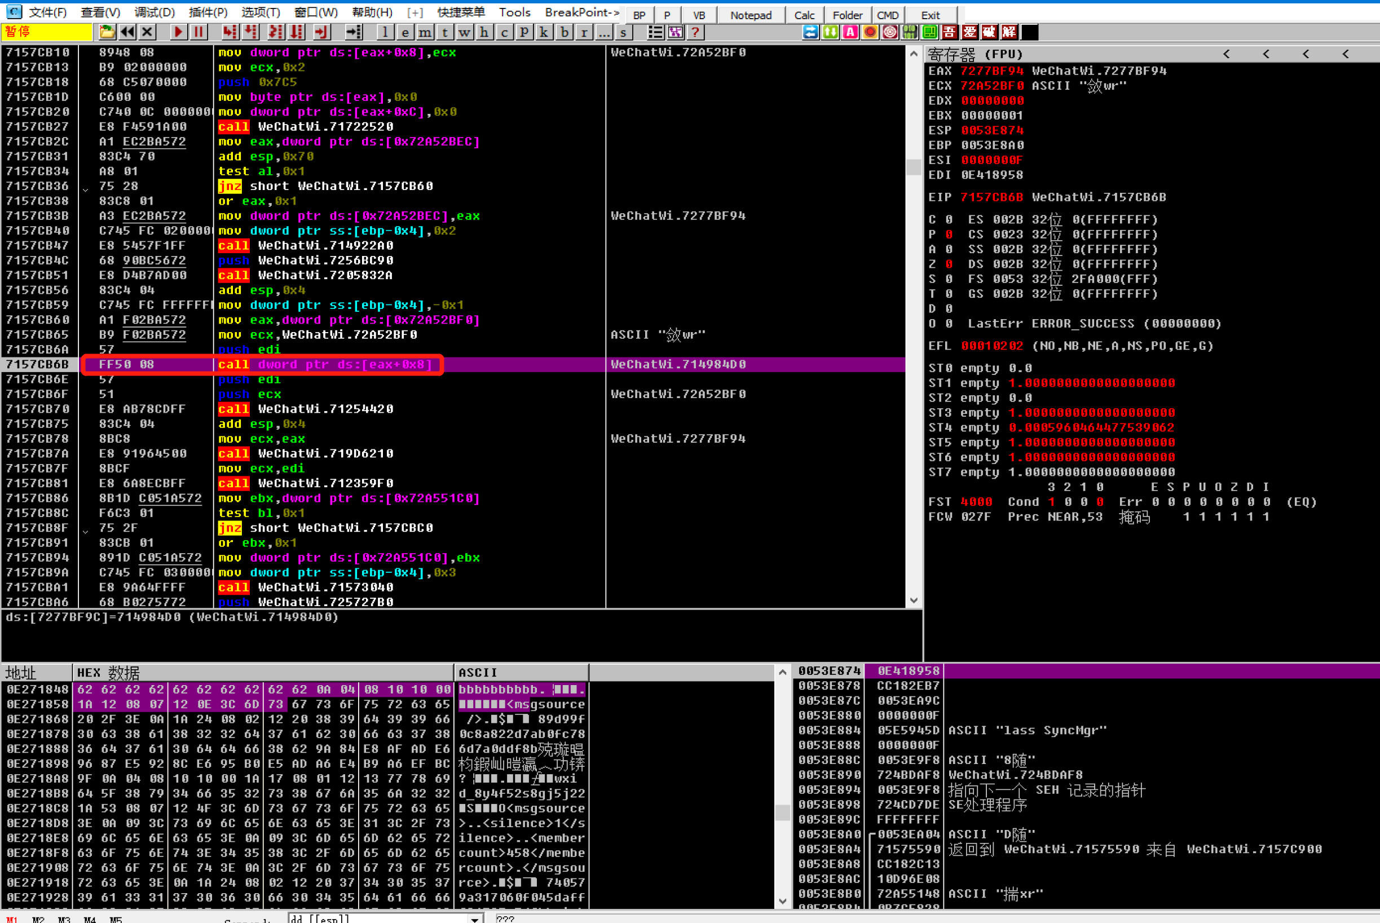Select jnz short WeChatWi.7157CBC0 instruction
Viewport: 1380px width, 923px height.
(325, 528)
